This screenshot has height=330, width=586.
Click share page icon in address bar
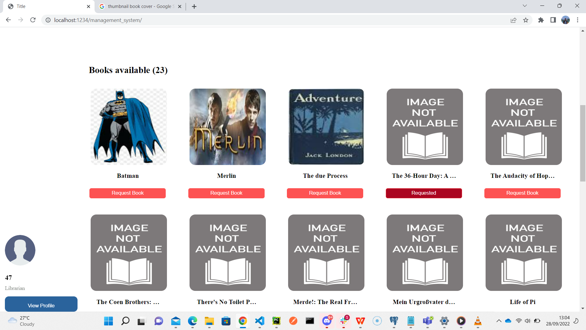(x=513, y=20)
